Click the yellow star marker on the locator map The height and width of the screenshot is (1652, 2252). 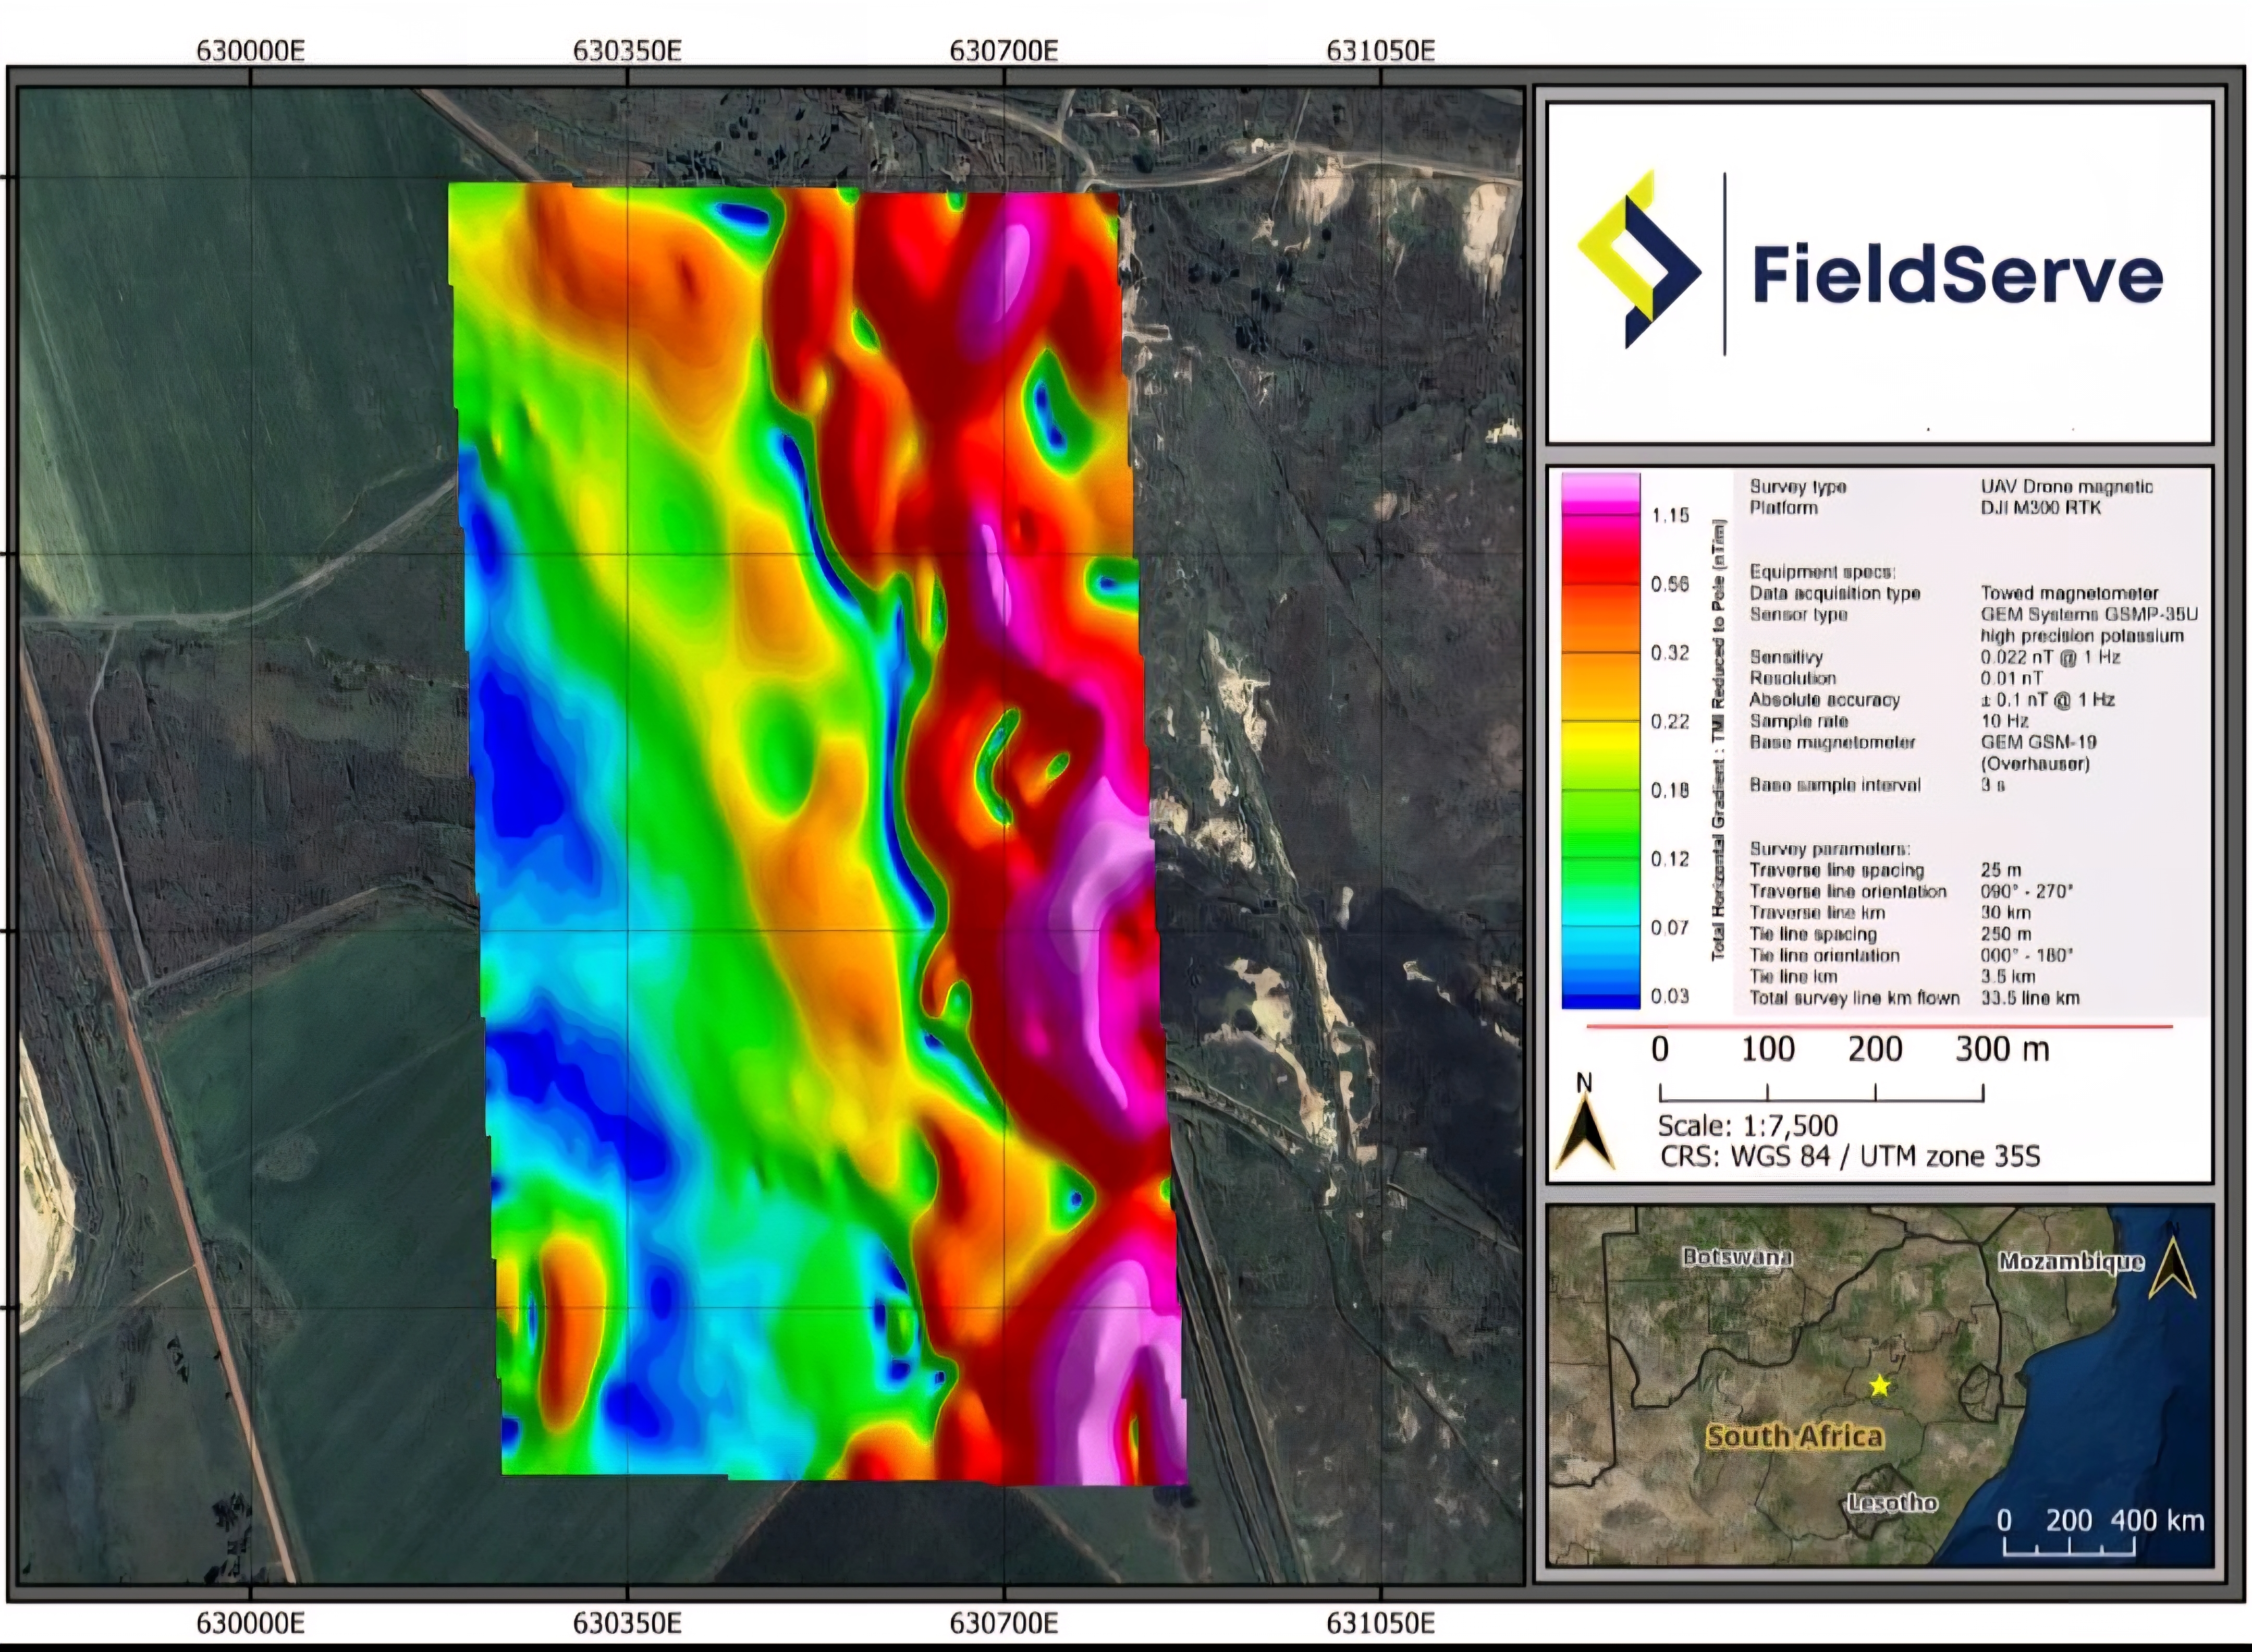coord(1880,1385)
